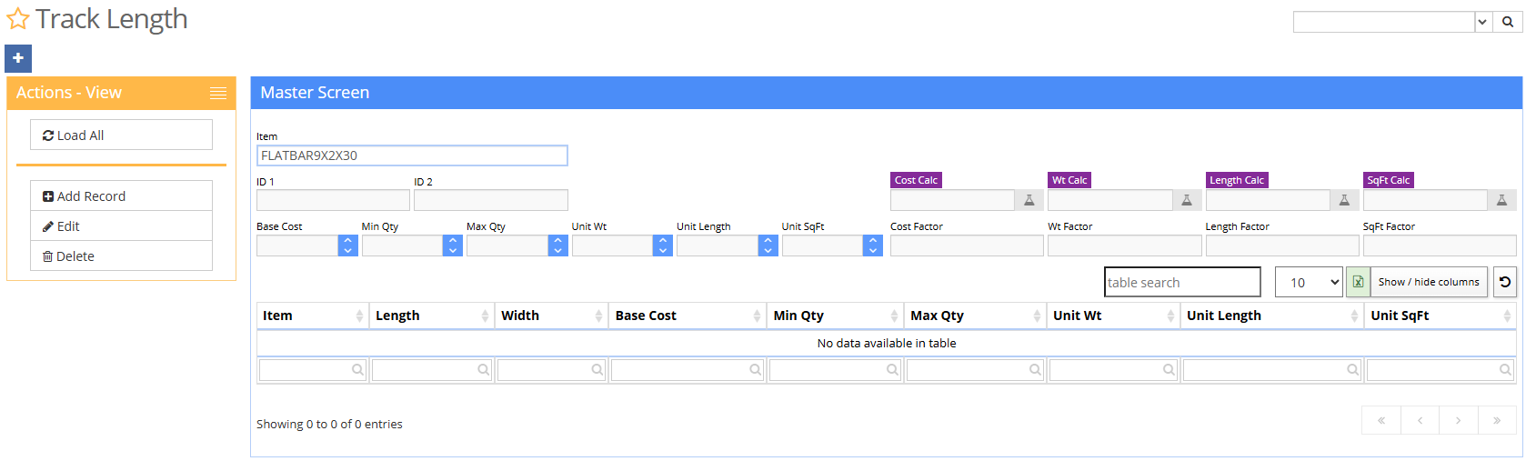Viewport: 1526px width, 461px height.
Task: Click the Item input field
Action: (412, 155)
